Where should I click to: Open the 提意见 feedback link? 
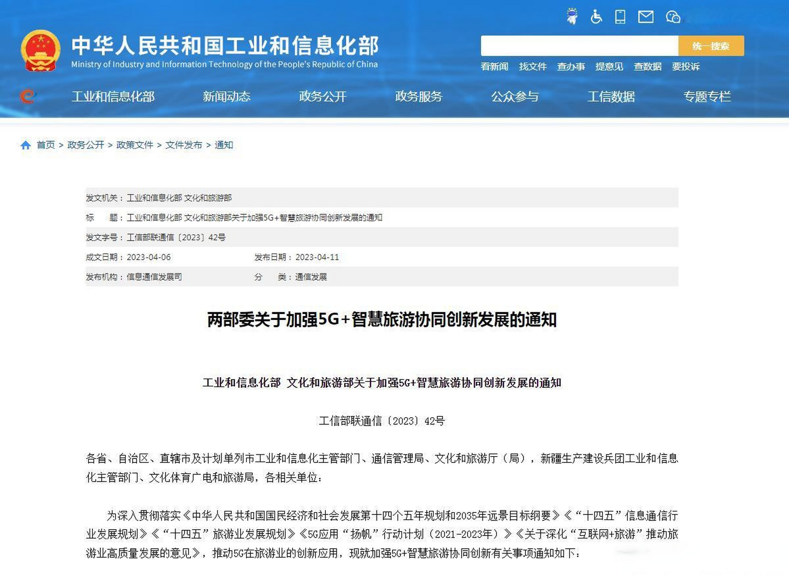coord(609,66)
